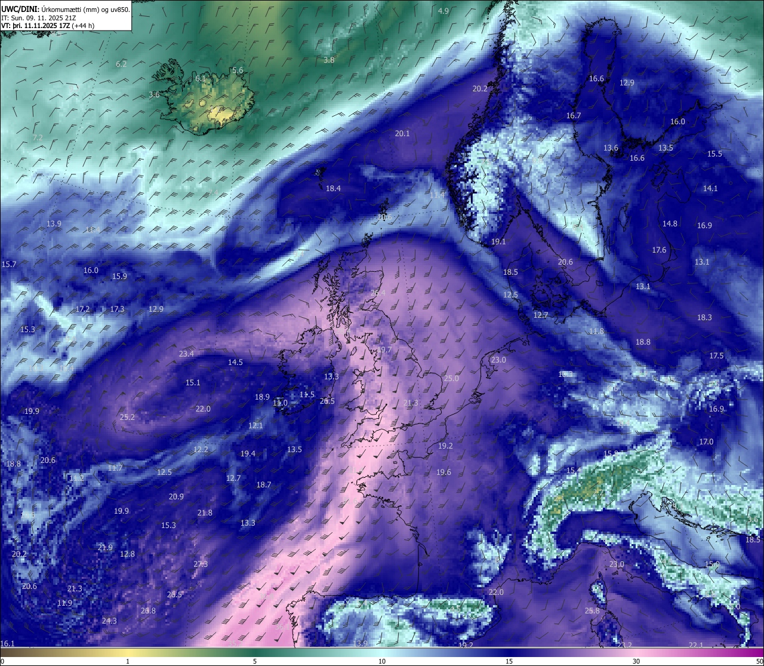Screen dimensions: 764x666
Task: Click the 12.2 value in the Atlantic
Action: 201,450
